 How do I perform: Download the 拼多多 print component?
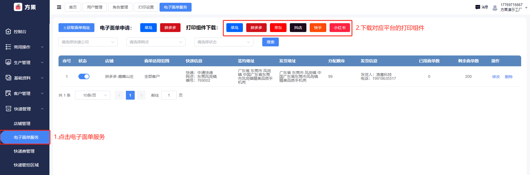pyautogui.click(x=256, y=28)
